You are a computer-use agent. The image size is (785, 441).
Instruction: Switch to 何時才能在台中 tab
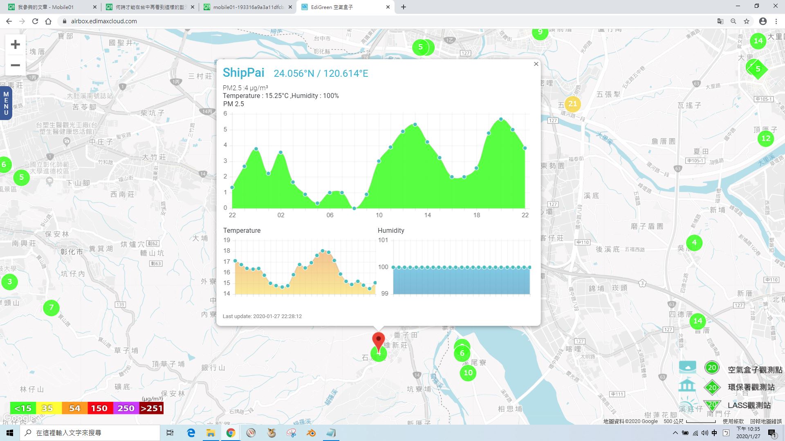pos(150,7)
